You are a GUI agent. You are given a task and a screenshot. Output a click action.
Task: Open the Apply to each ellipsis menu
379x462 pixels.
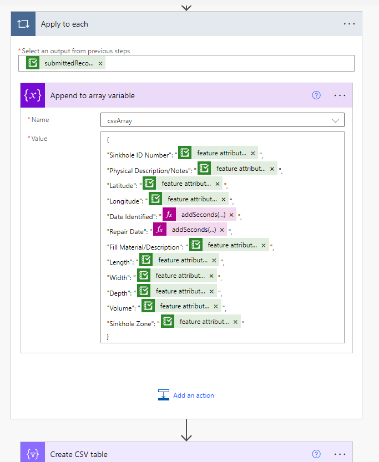click(349, 24)
